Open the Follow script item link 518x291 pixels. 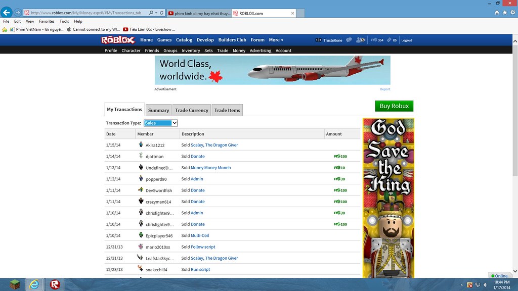click(203, 247)
